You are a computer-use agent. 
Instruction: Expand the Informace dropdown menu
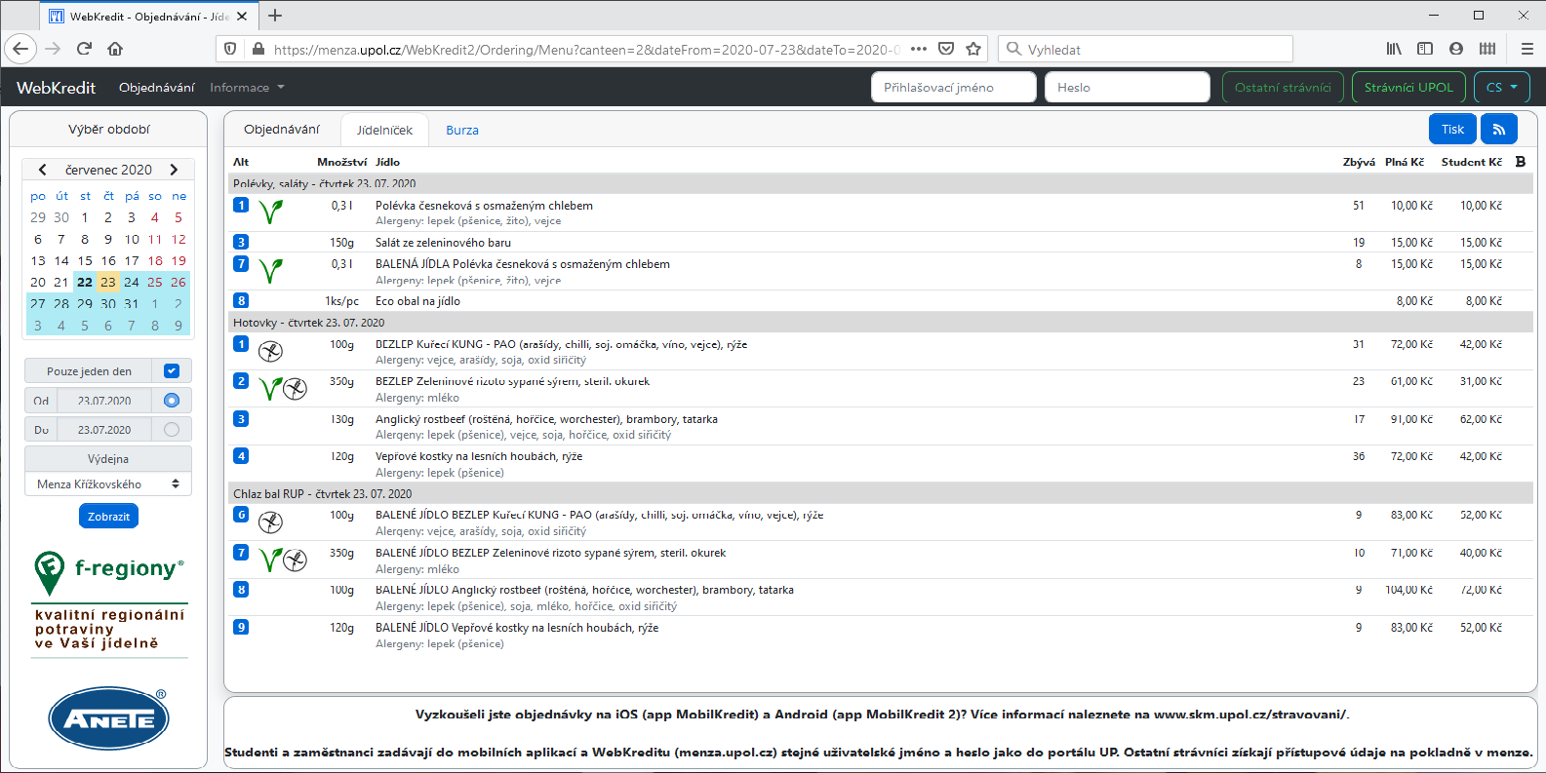(x=247, y=88)
